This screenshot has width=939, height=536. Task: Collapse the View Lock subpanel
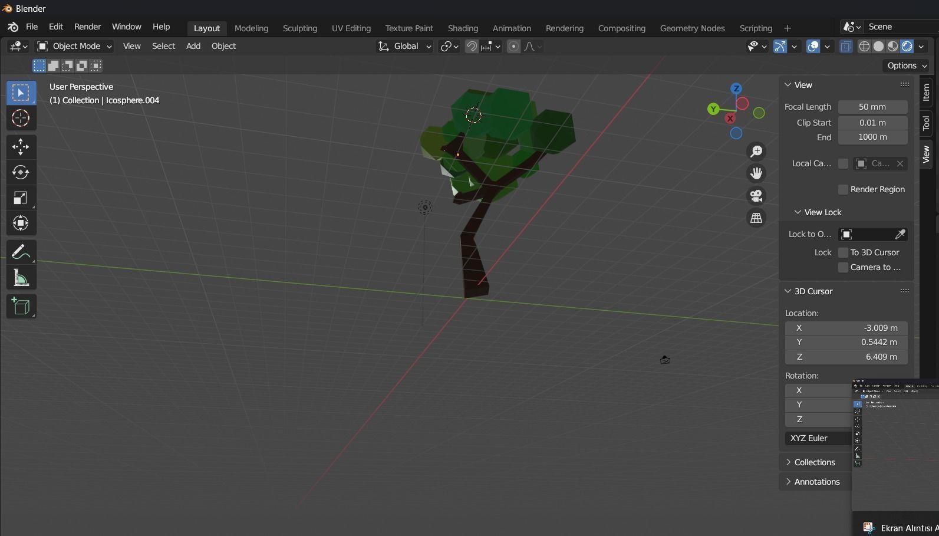[818, 212]
